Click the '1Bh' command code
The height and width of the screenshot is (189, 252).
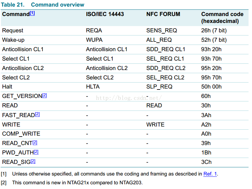coord(206,153)
